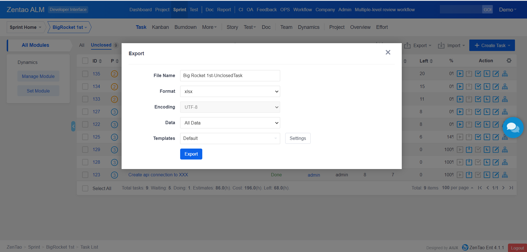This screenshot has height=252, width=527.
Task: Check the Select All checkbox
Action: point(85,188)
